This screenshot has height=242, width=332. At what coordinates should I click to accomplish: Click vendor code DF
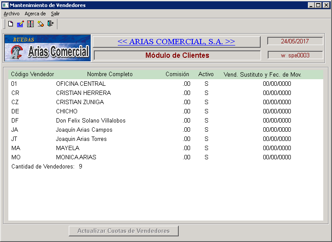click(15, 120)
